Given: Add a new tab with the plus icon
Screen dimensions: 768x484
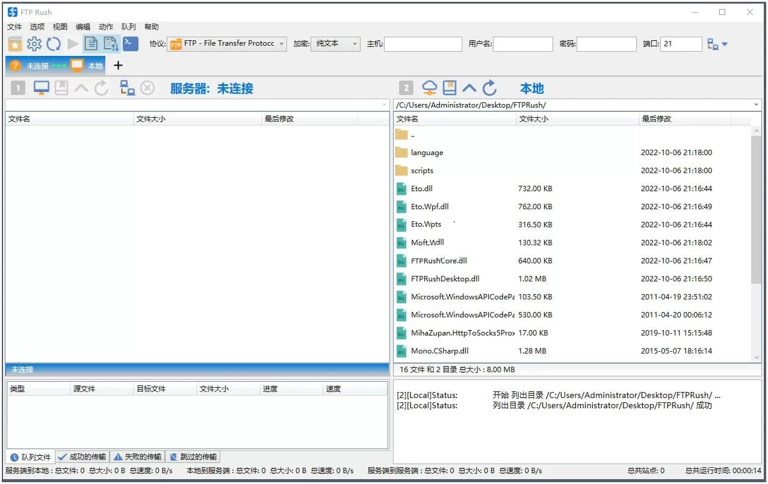Looking at the screenshot, I should [x=118, y=66].
